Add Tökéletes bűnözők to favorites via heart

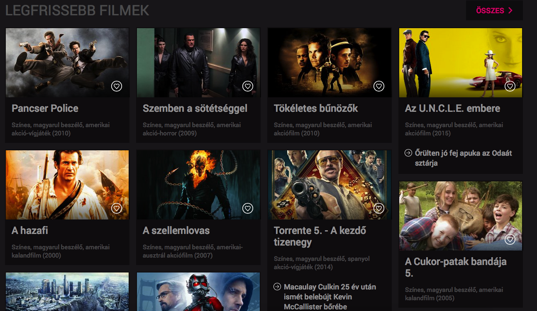pyautogui.click(x=379, y=86)
